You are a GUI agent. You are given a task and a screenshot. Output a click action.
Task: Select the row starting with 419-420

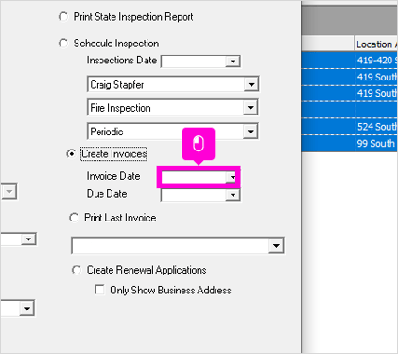click(350, 60)
